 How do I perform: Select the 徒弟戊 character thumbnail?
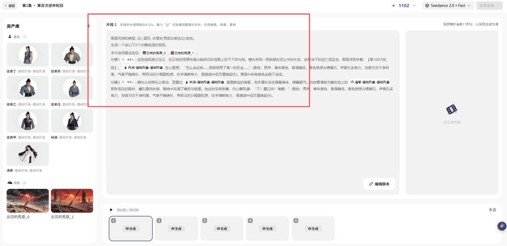click(x=72, y=88)
